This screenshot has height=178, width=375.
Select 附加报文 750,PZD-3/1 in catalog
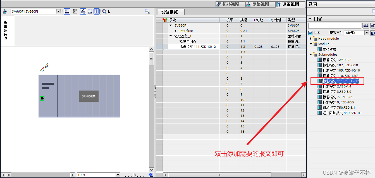(339, 108)
